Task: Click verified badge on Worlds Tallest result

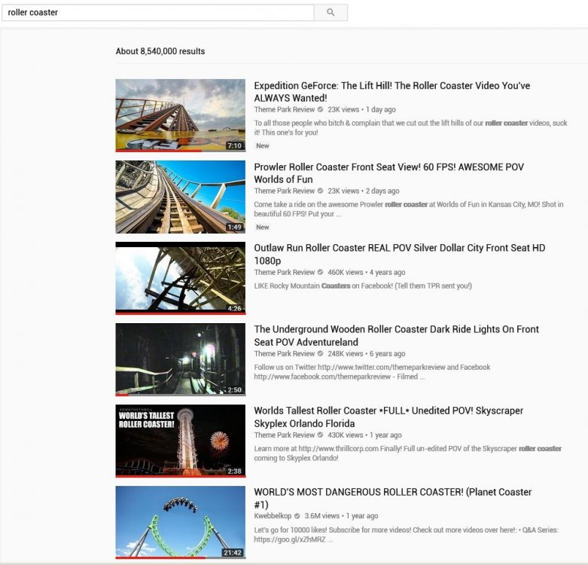Action: point(320,435)
